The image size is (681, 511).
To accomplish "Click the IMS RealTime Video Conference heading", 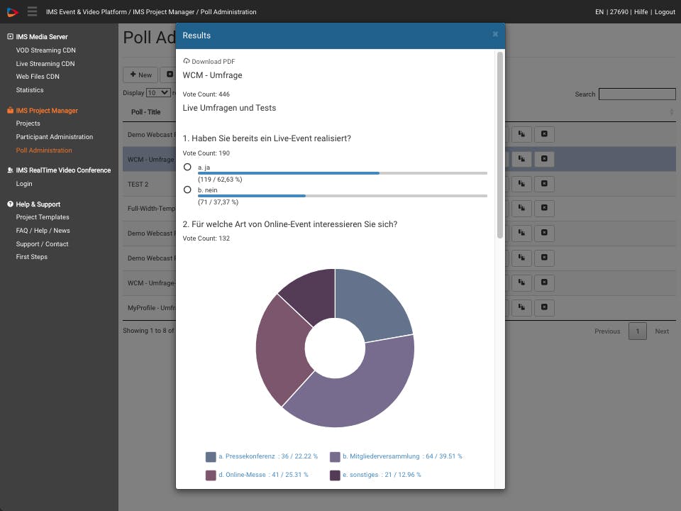I will pyautogui.click(x=63, y=170).
